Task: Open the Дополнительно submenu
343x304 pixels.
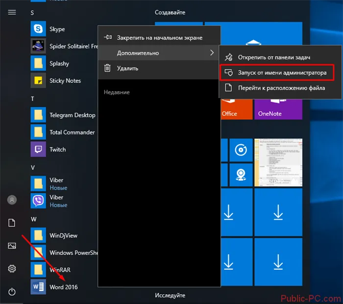Action: (x=159, y=53)
